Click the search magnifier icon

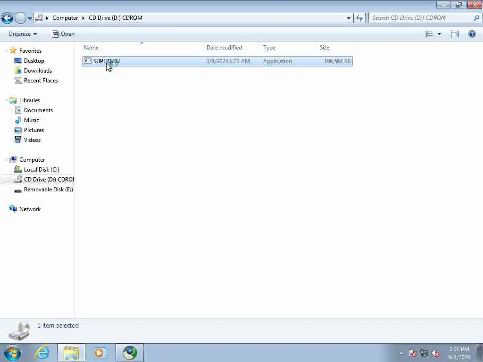[476, 18]
